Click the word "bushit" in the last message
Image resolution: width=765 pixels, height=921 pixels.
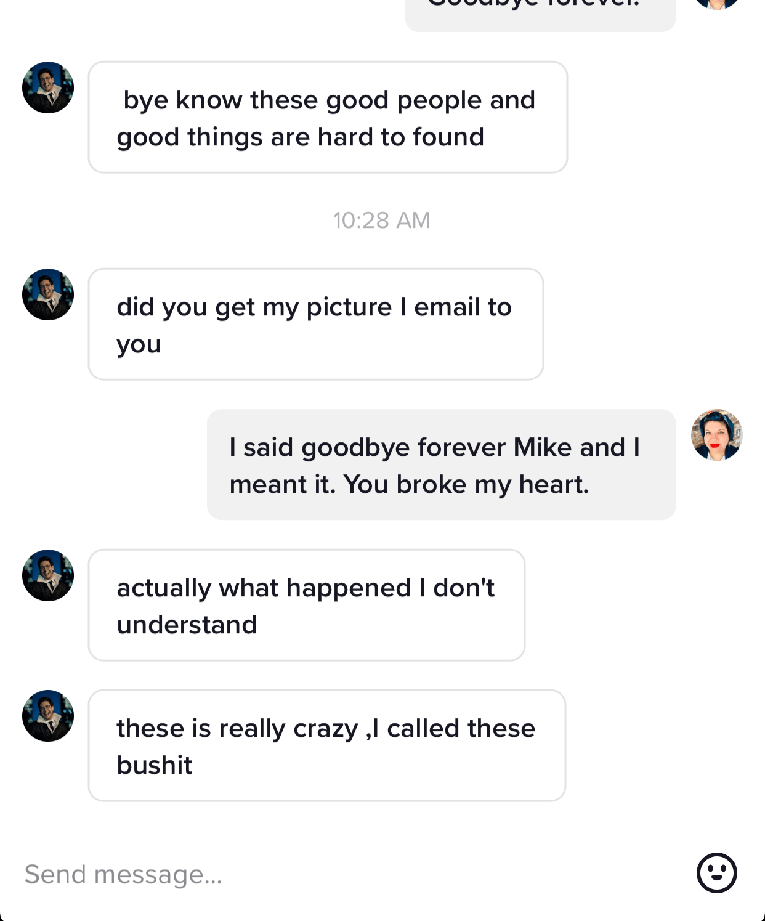[155, 765]
